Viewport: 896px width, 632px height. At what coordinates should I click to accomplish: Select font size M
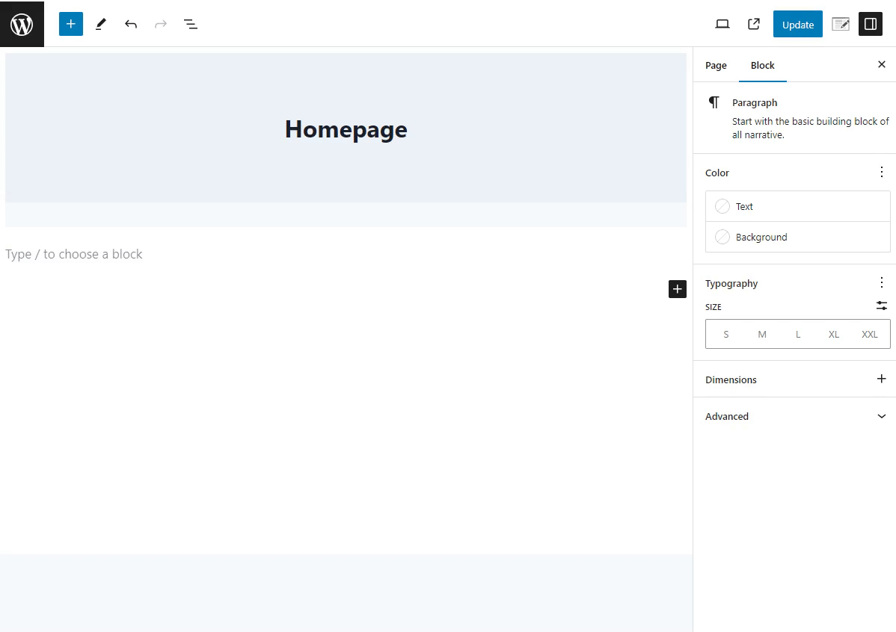(x=762, y=334)
